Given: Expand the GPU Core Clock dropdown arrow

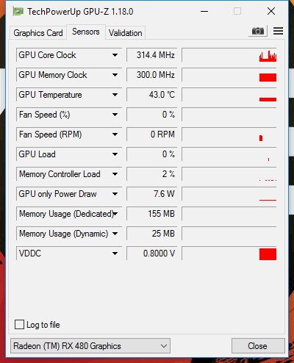Looking at the screenshot, I should [x=115, y=55].
